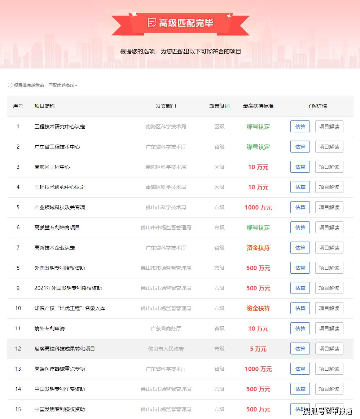Click 估算 for 港澳高校科技成果转化项目

[300, 349]
